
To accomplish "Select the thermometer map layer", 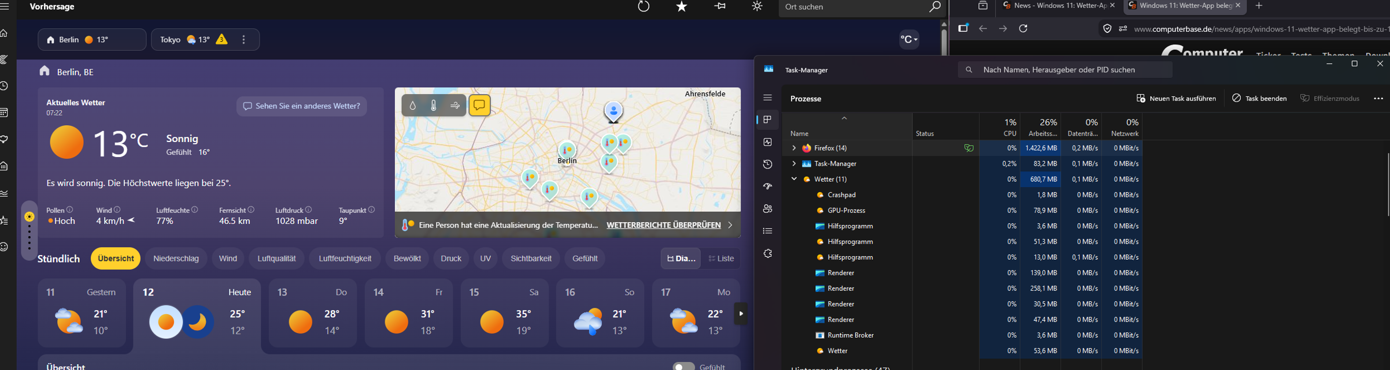I will [x=434, y=106].
